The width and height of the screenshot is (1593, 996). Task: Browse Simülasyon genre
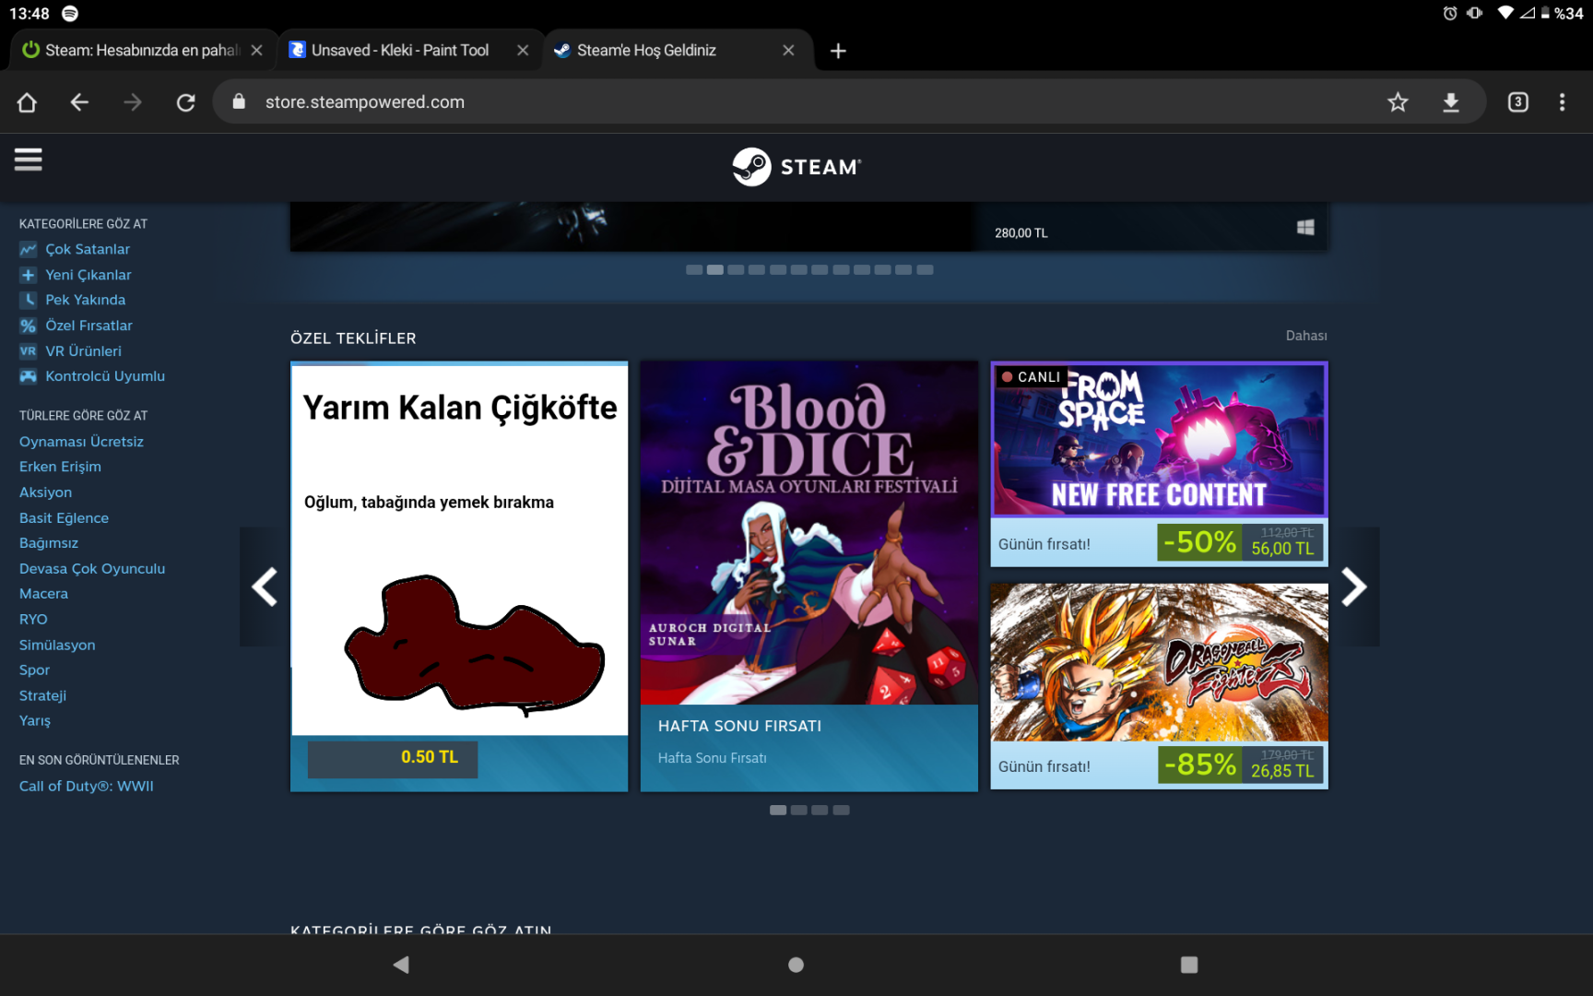(57, 645)
